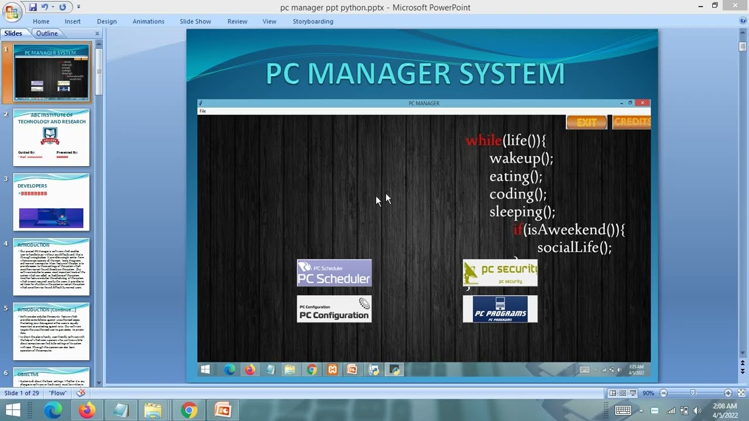
Task: Open the Windows Start menu
Action: click(x=13, y=410)
